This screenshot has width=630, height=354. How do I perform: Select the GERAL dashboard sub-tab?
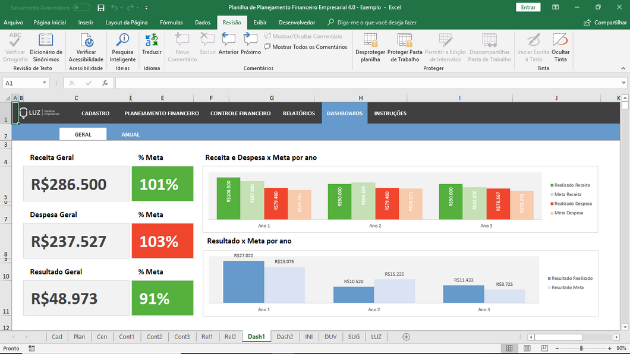click(x=83, y=134)
